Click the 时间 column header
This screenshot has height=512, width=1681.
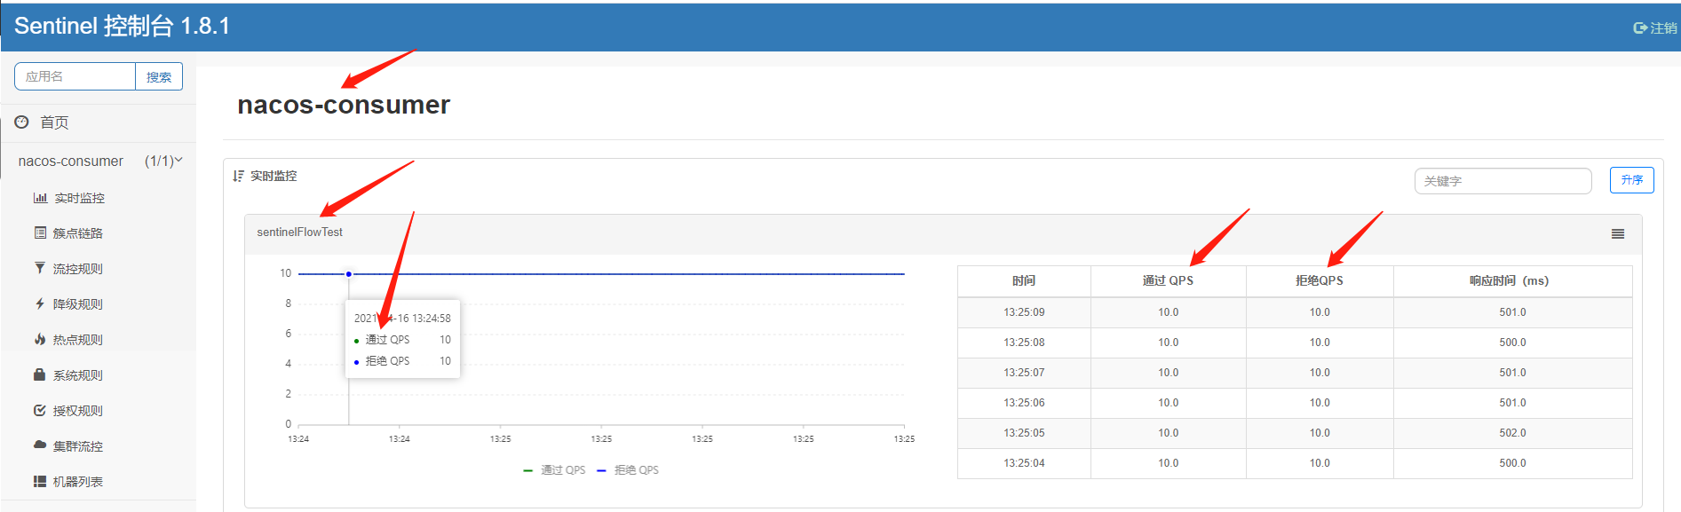point(1024,280)
